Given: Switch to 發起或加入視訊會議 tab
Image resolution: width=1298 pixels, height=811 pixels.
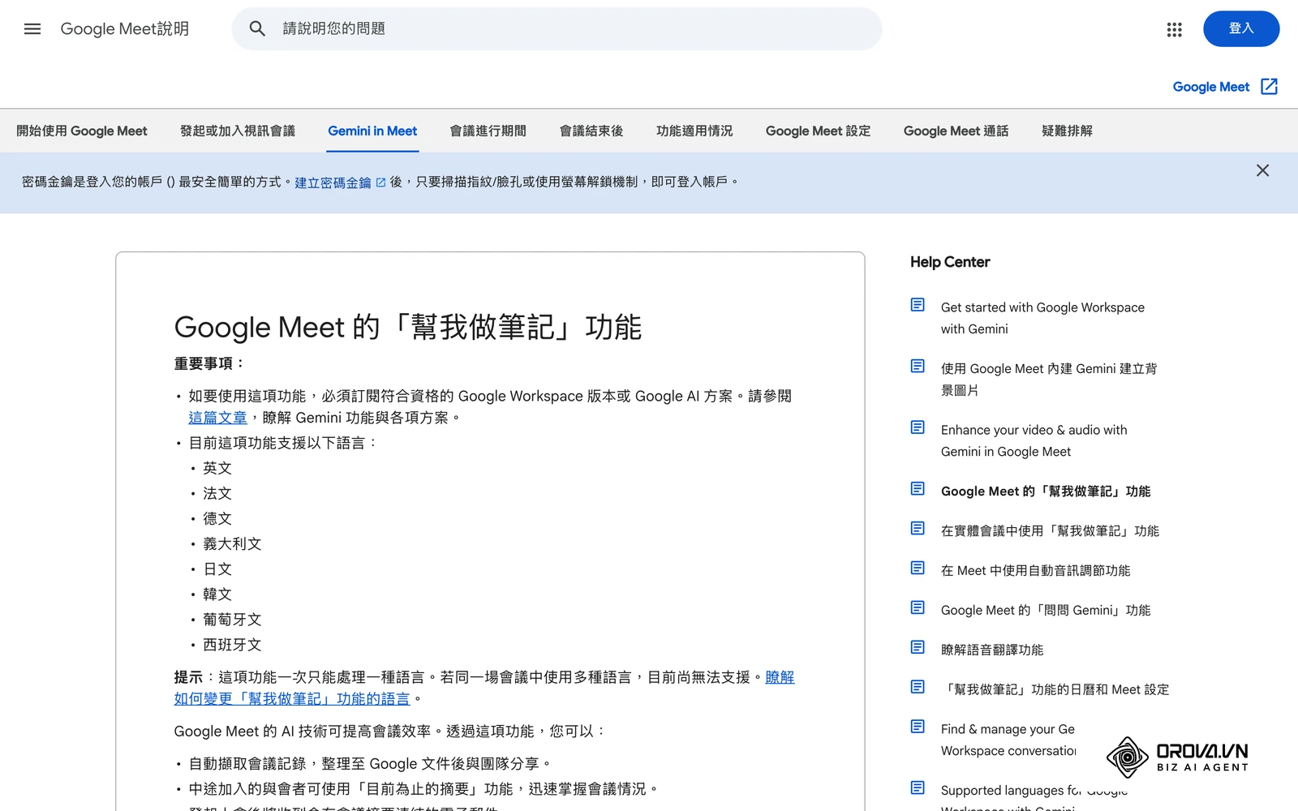Looking at the screenshot, I should [x=238, y=131].
